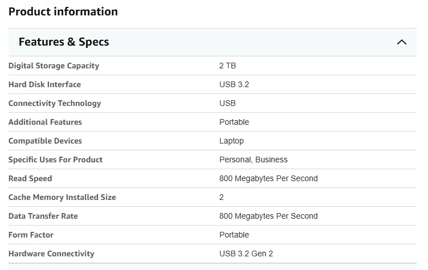
Task: Click the 2 TB capacity value
Action: [x=227, y=66]
